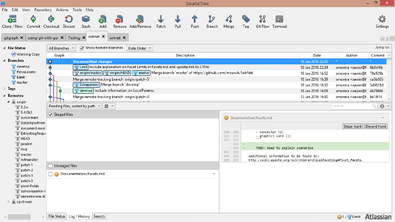Image resolution: width=395 pixels, height=222 pixels.
Task: Click the Stage hunk button
Action: pos(352,126)
